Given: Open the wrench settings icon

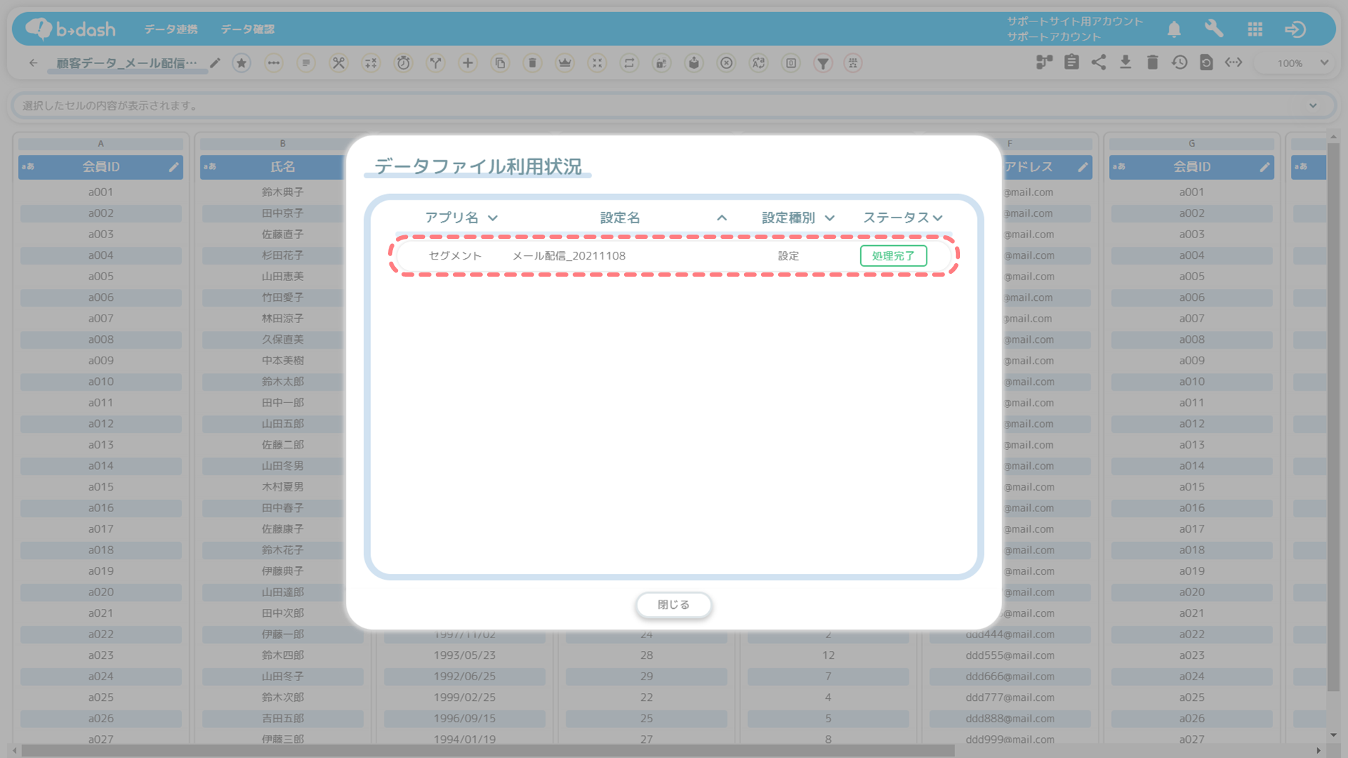Looking at the screenshot, I should coord(1214,29).
